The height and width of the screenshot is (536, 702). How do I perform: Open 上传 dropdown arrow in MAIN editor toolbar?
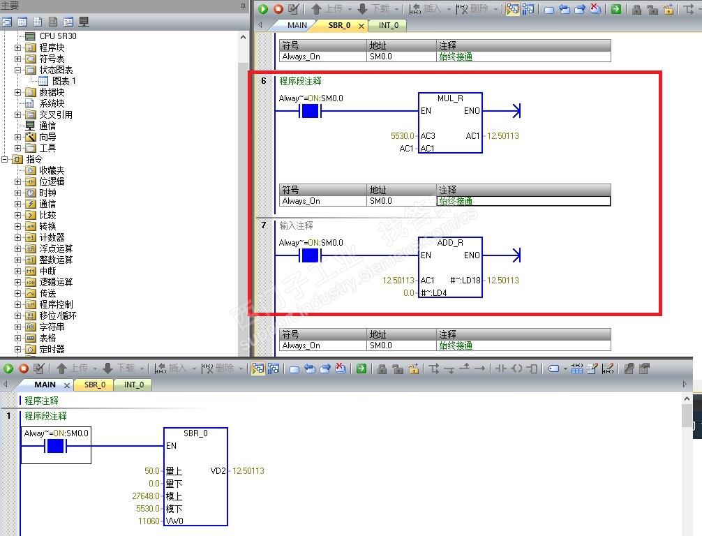(x=96, y=369)
